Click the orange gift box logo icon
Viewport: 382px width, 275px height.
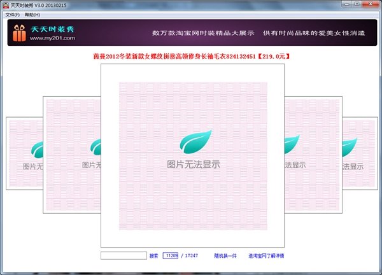[19, 33]
